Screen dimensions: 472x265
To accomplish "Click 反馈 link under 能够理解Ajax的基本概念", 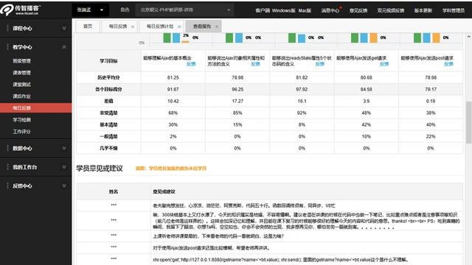I will (191, 64).
